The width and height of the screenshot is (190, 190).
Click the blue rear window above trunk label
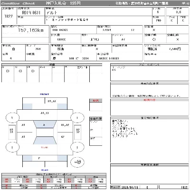click(x=45, y=140)
